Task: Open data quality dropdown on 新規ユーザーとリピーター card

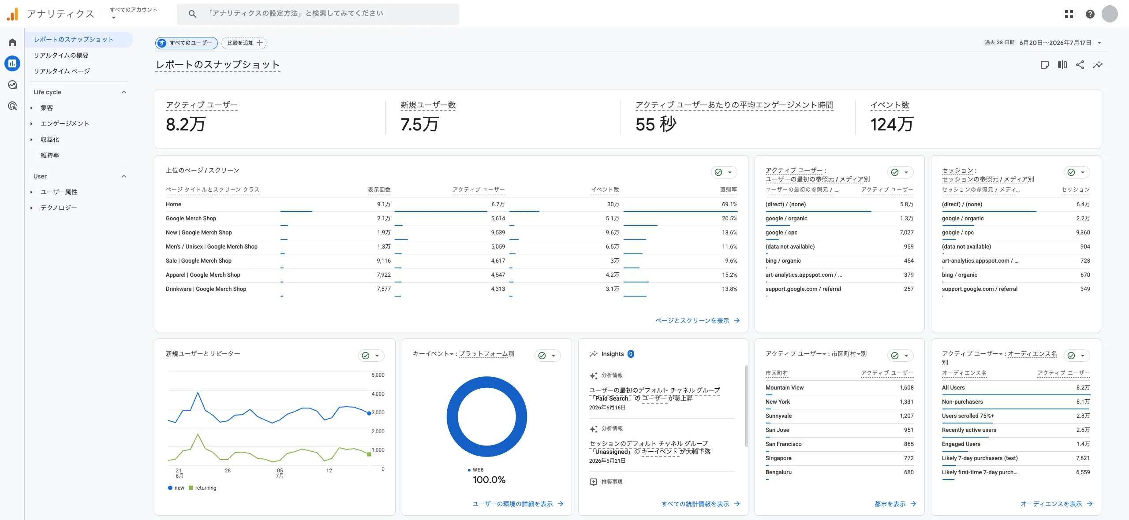Action: pyautogui.click(x=377, y=356)
